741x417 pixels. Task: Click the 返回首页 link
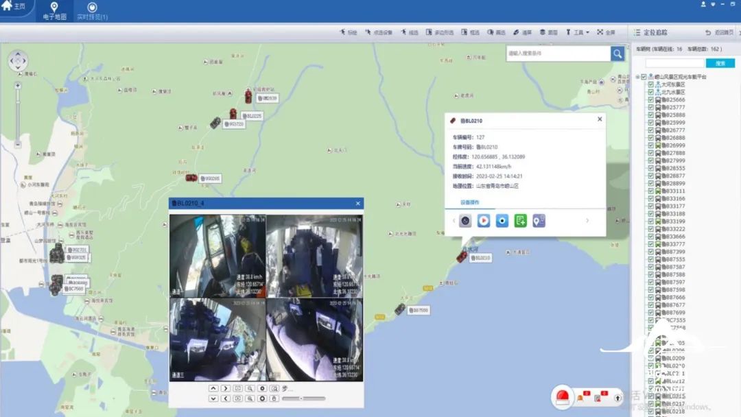(x=720, y=32)
